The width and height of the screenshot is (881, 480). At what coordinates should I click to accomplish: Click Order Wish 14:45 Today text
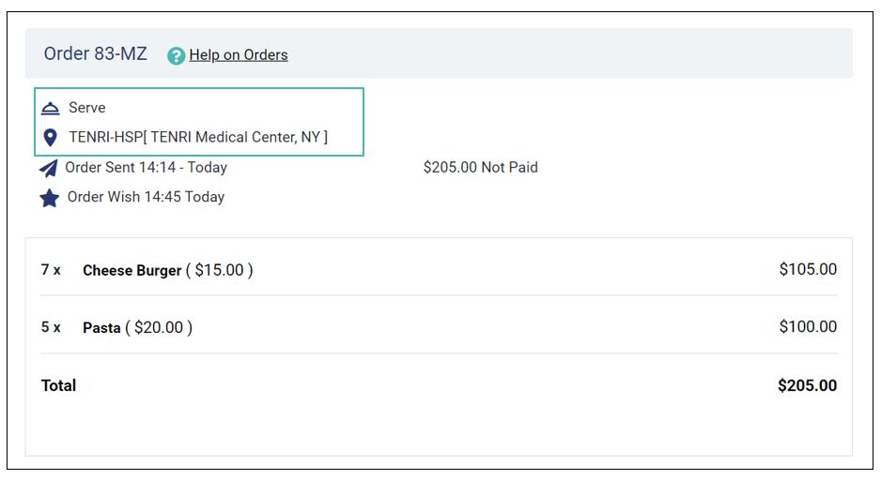click(147, 197)
